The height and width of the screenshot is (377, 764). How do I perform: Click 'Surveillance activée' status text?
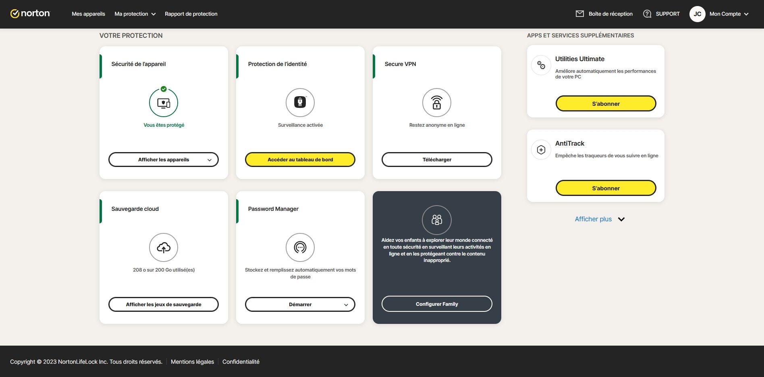300,125
